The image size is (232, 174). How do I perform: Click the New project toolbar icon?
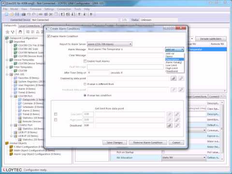point(6,14)
